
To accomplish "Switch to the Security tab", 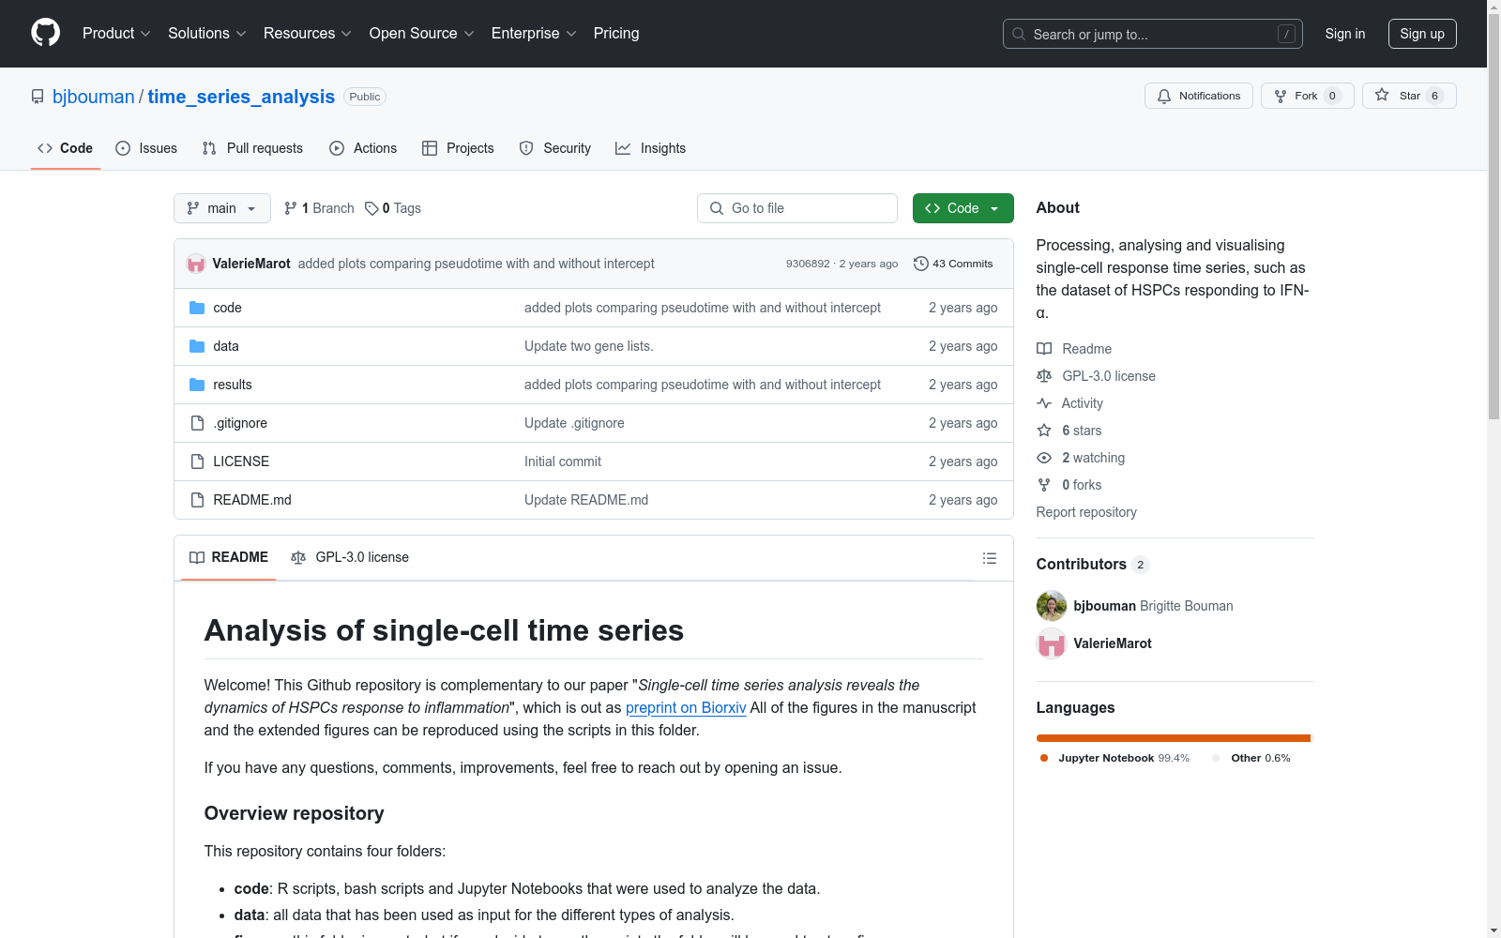I will click(x=555, y=148).
